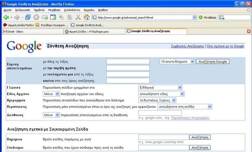Open a new window with toolbar icon

(53, 17)
